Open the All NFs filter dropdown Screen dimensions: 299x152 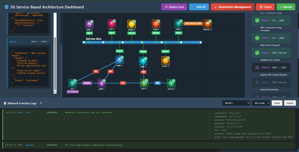click(x=236, y=103)
